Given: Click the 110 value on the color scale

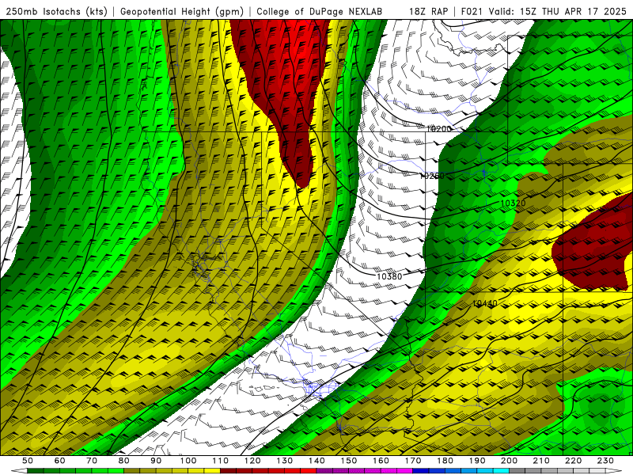Looking at the screenshot, I should [221, 461].
